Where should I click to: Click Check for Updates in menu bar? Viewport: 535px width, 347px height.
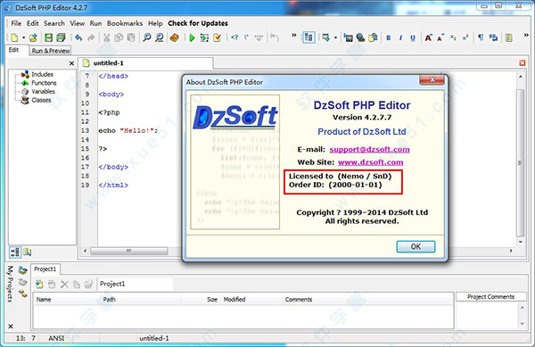198,23
